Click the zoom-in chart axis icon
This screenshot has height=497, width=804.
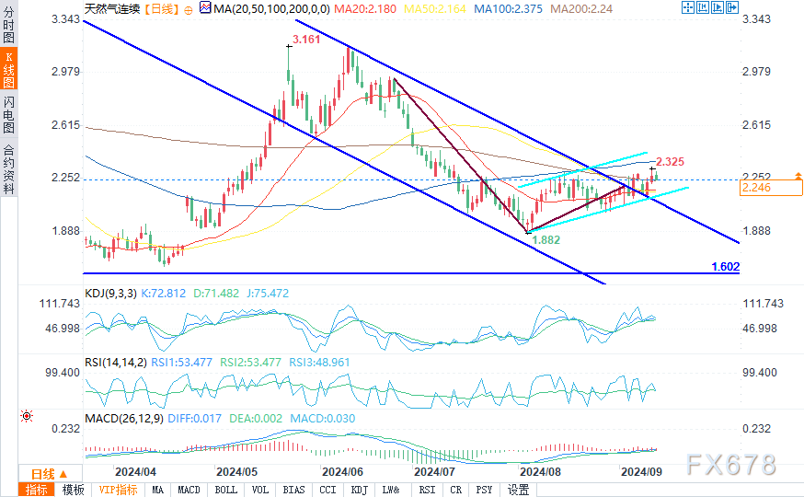tap(718, 7)
